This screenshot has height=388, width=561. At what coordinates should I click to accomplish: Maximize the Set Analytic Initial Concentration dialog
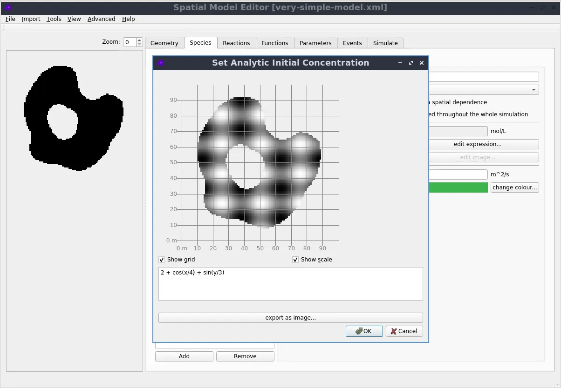point(411,63)
